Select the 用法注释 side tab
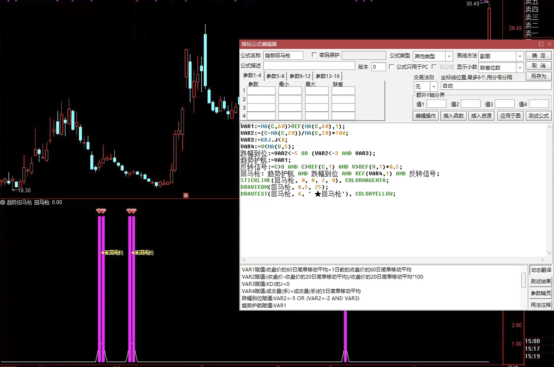The width and height of the screenshot is (554, 367). click(x=541, y=305)
